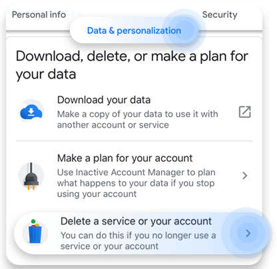Click the power plug icon
Screen dimensions: 277x269
click(31, 176)
